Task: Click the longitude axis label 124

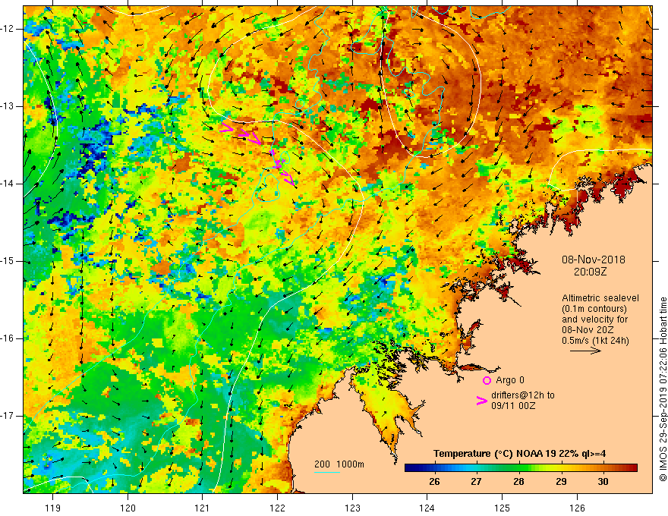Action: coord(427,508)
